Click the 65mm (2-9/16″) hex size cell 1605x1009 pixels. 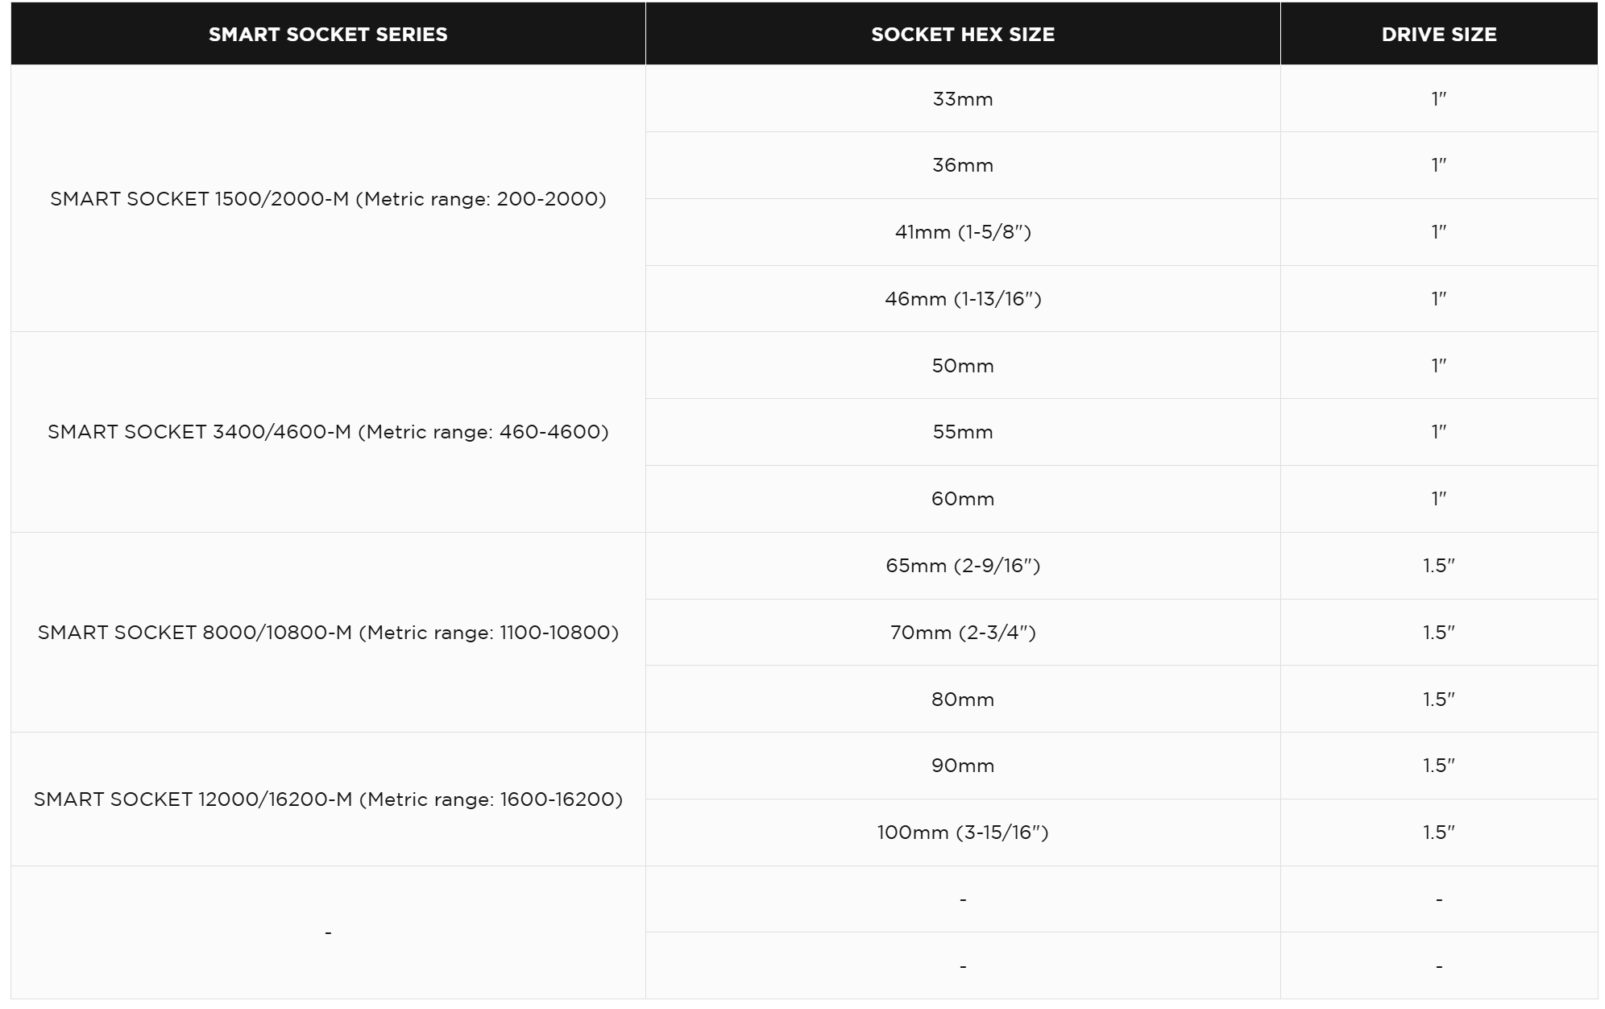point(963,566)
